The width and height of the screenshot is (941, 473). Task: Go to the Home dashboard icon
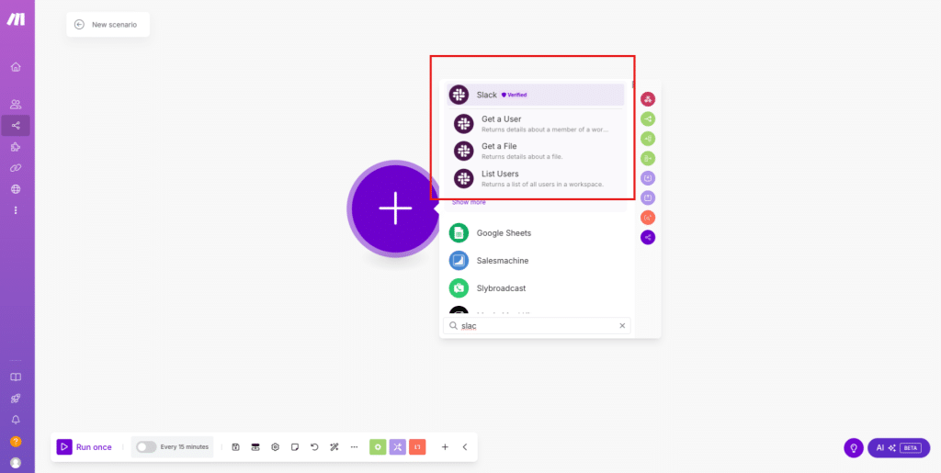point(16,66)
